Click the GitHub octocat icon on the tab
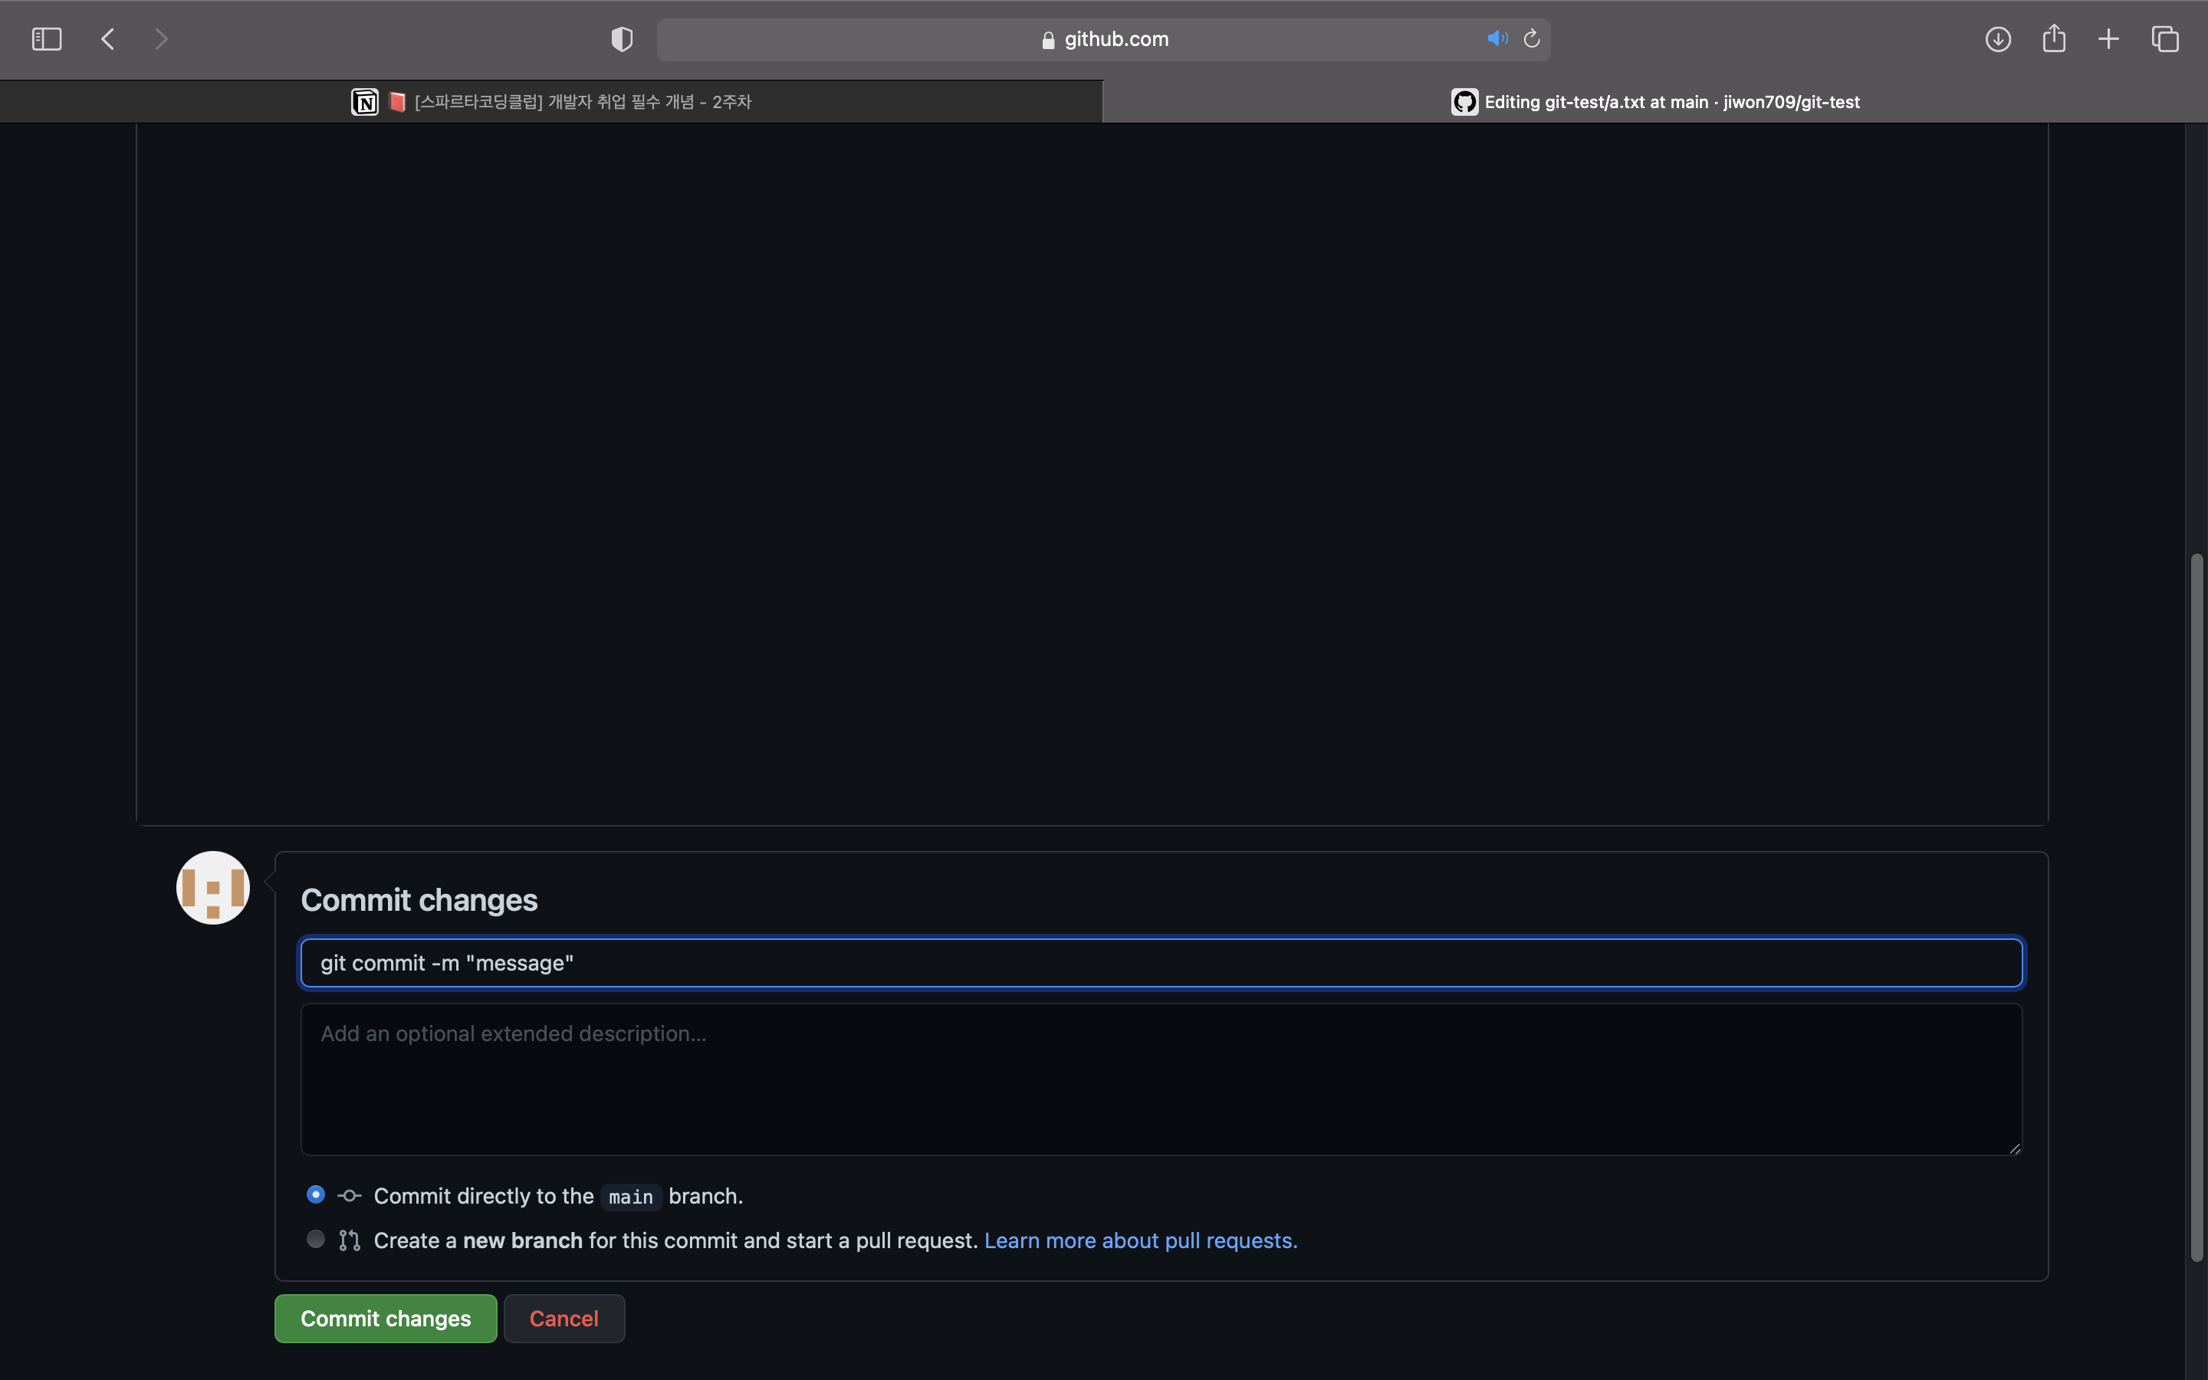2208x1380 pixels. [x=1464, y=101]
